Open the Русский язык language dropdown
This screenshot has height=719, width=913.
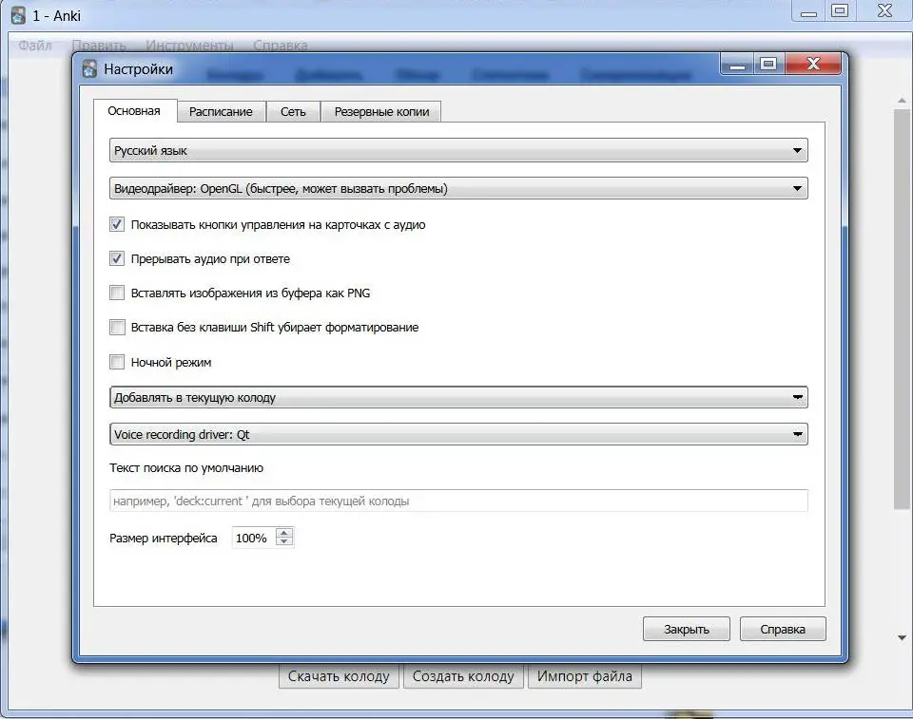coord(458,150)
